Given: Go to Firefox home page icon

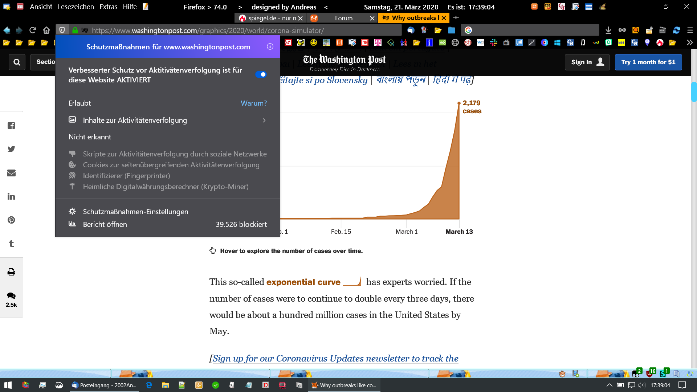Looking at the screenshot, I should [46, 30].
